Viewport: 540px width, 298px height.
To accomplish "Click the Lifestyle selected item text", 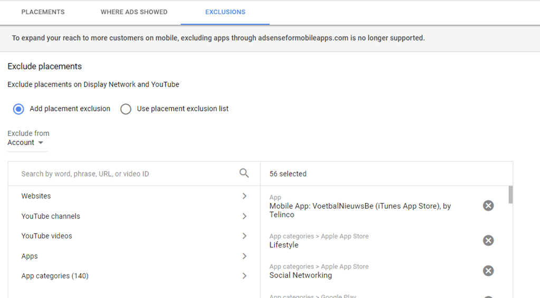I will click(284, 245).
